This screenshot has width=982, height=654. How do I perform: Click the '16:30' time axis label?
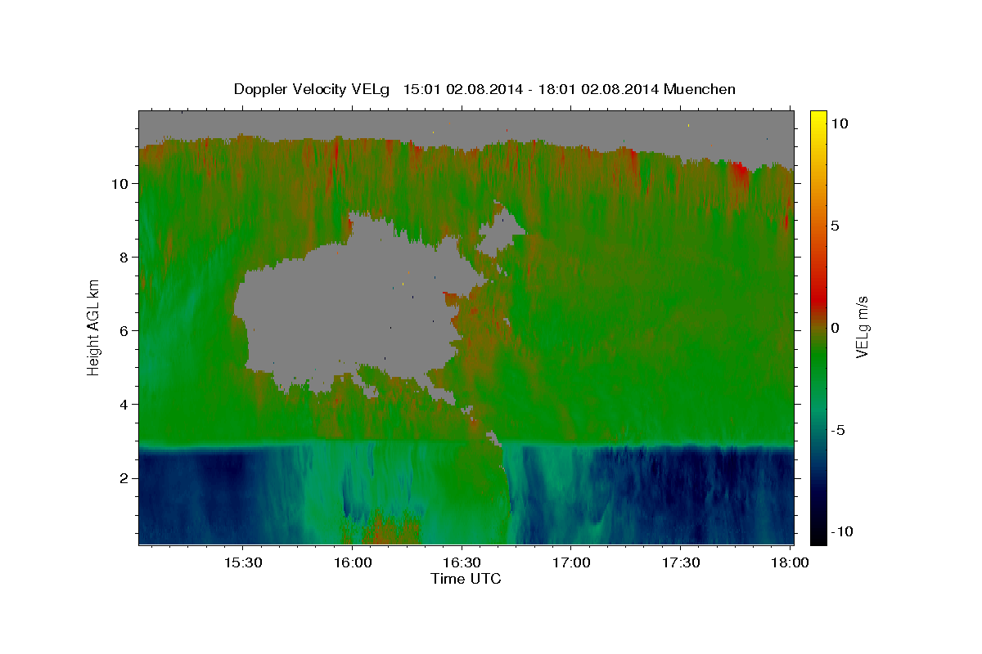tap(462, 563)
